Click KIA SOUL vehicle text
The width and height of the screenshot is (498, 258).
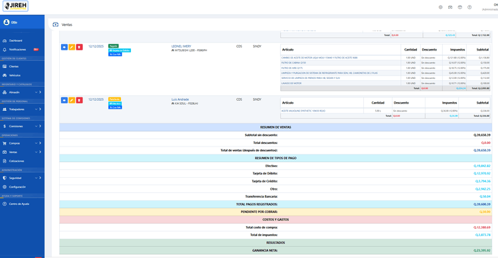coord(186,103)
